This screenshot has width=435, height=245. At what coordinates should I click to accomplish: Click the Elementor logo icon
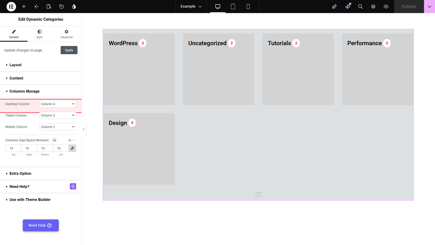point(11,7)
